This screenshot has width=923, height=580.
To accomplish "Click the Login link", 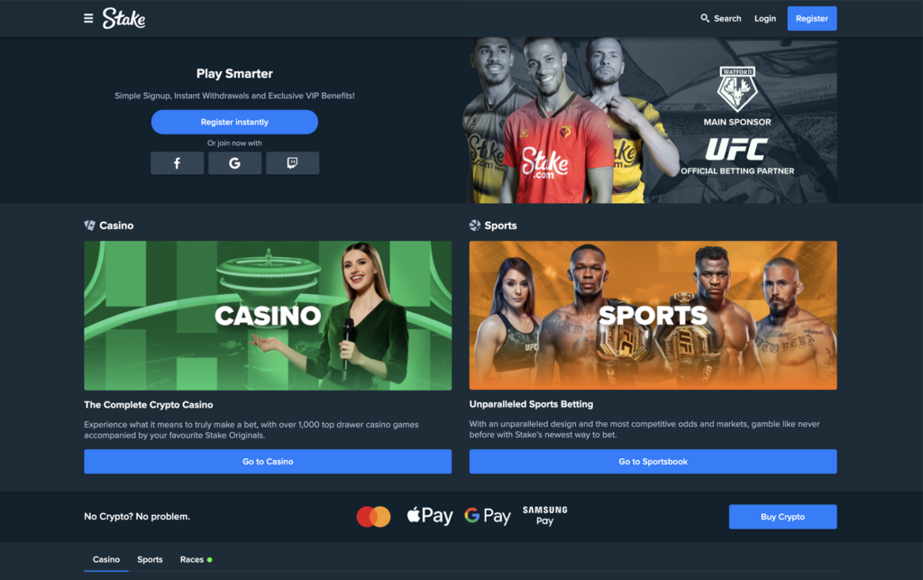I will coord(765,18).
